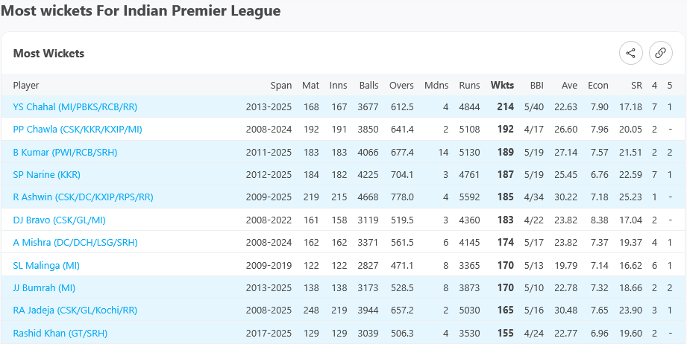Sort table by Wkts column header

(x=502, y=85)
